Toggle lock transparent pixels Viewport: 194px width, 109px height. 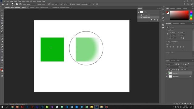(x=170, y=70)
